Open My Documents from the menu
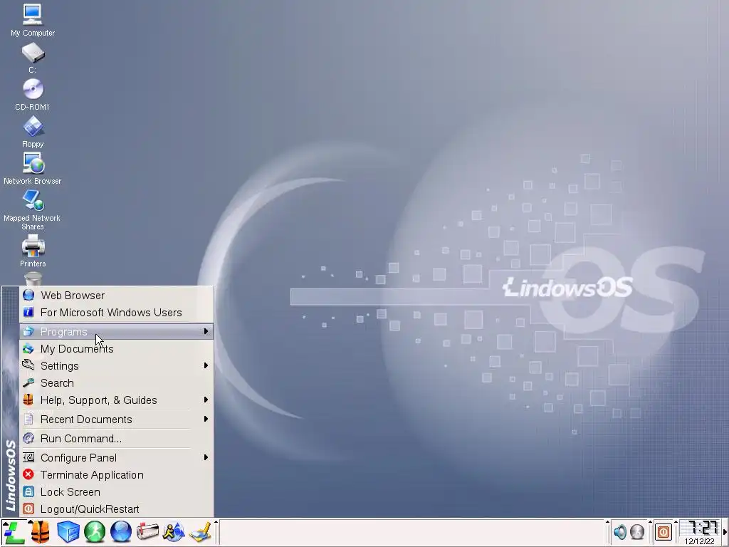The image size is (729, 547). [117, 349]
